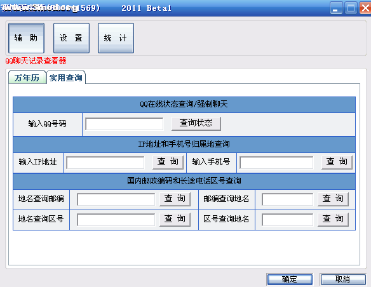This screenshot has height=287, width=371.
Task: Click the QQ在线状态查询/强制聊天 header
Action: [184, 104]
